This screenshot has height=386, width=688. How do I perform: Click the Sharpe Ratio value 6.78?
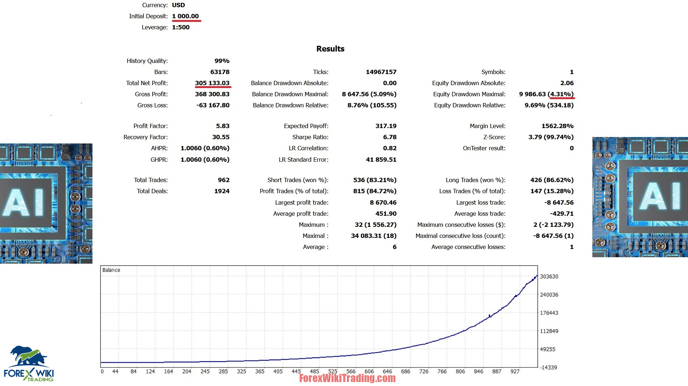(x=390, y=137)
